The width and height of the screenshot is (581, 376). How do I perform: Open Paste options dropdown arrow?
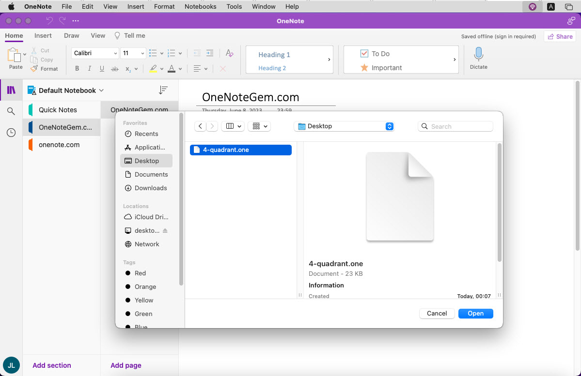coord(24,54)
